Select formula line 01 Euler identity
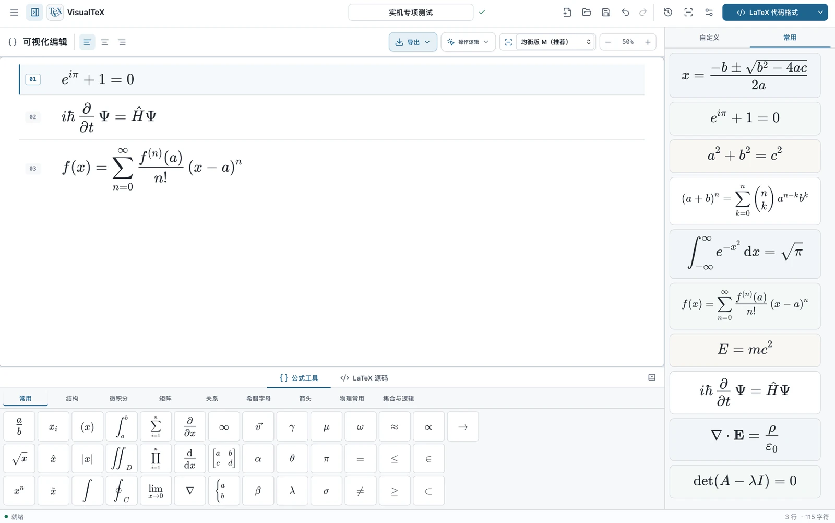 331,79
